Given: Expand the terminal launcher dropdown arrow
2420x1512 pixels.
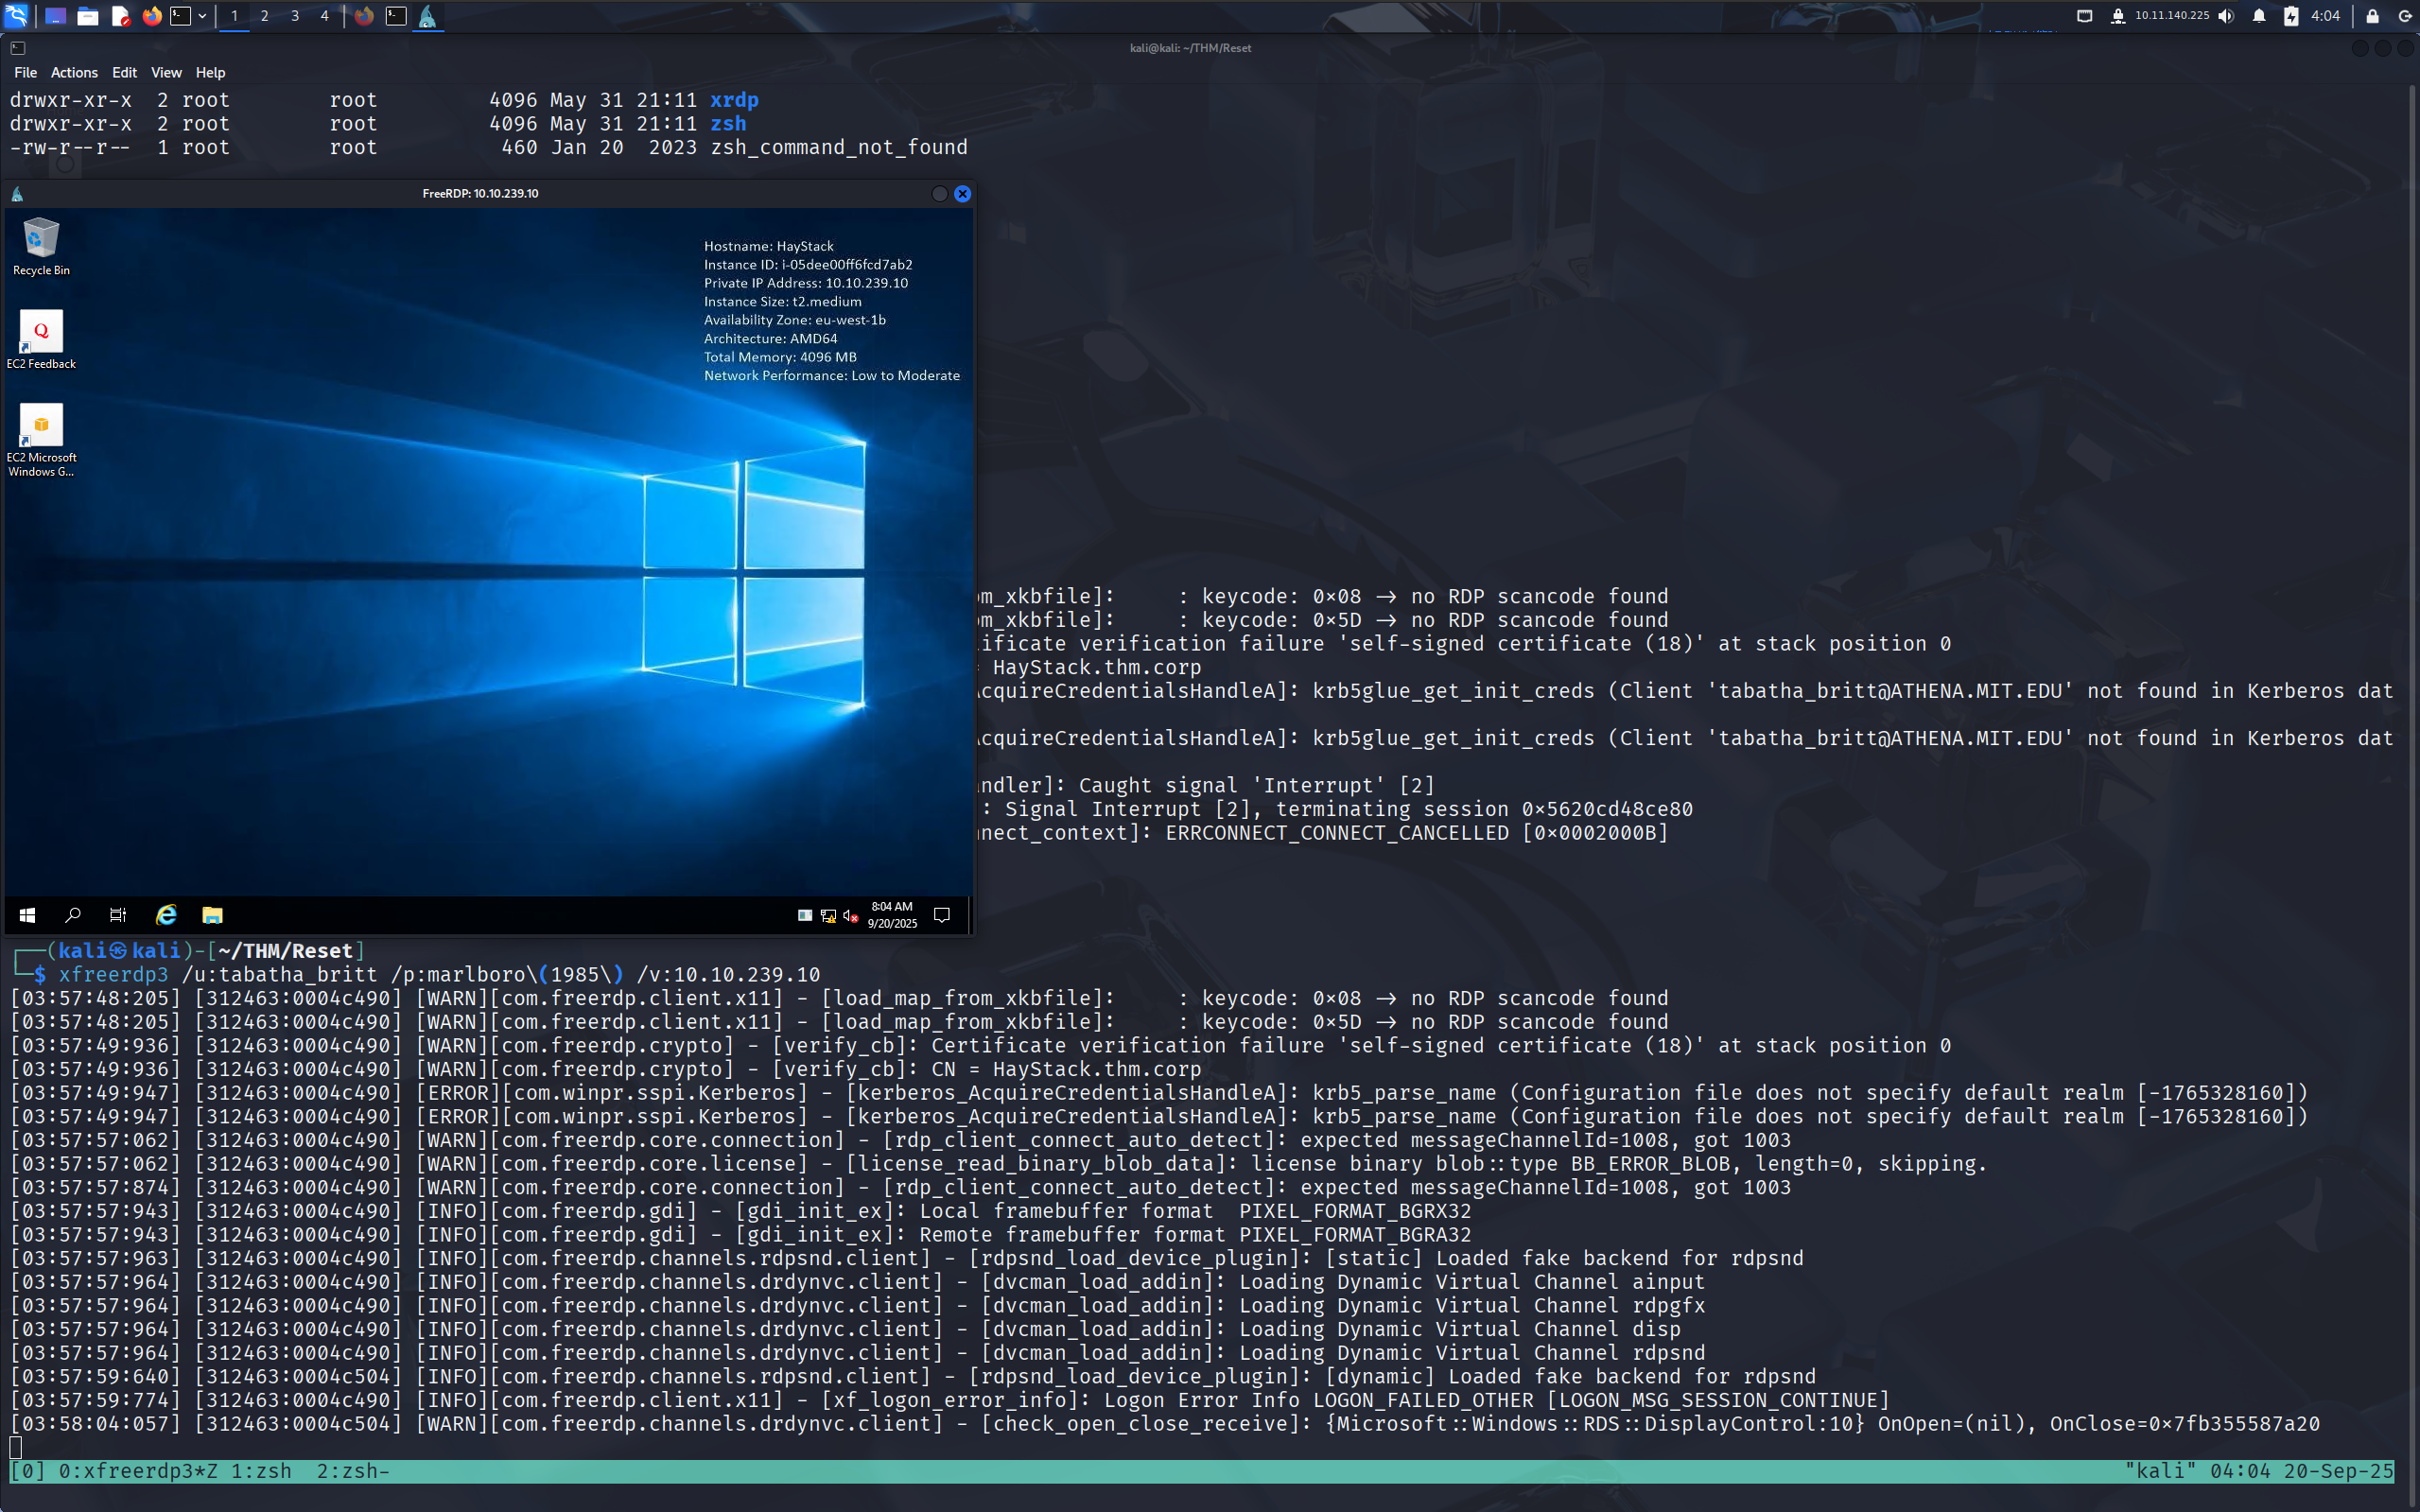Looking at the screenshot, I should (x=202, y=15).
